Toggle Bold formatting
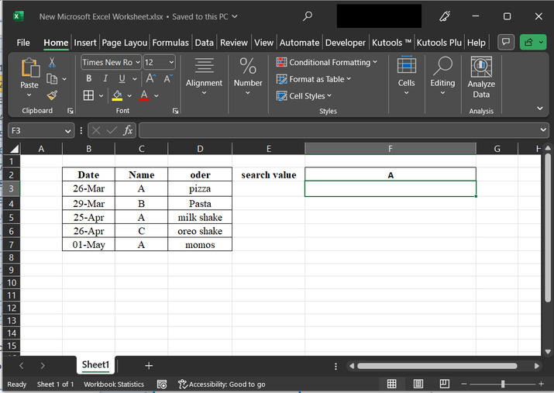Viewport: 554px width, 393px height. pos(88,78)
